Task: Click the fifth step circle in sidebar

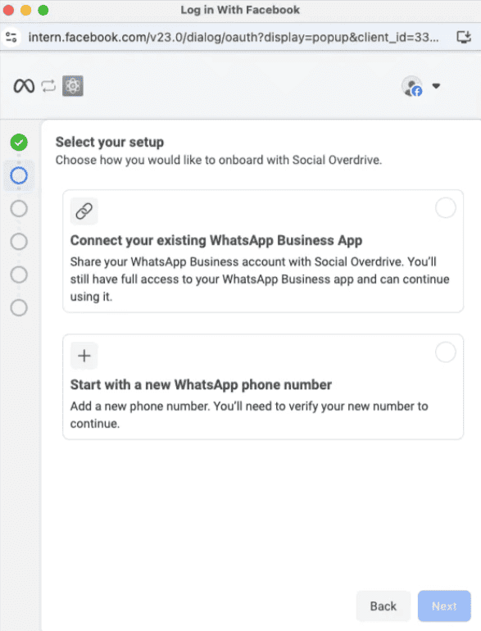Action: point(19,275)
